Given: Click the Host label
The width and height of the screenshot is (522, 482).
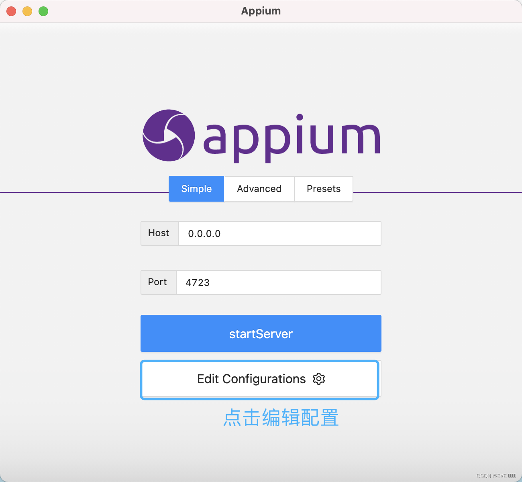Looking at the screenshot, I should (x=159, y=233).
